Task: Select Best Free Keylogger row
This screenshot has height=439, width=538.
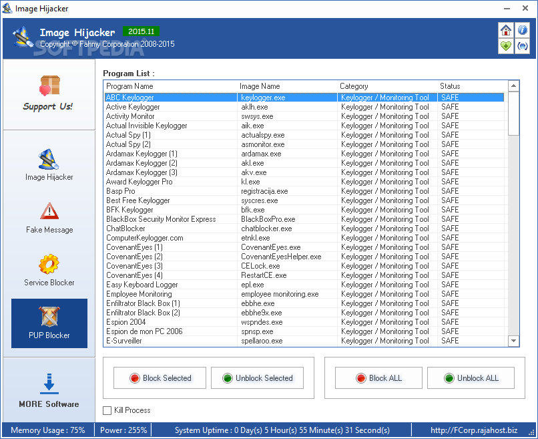Action: [304, 200]
